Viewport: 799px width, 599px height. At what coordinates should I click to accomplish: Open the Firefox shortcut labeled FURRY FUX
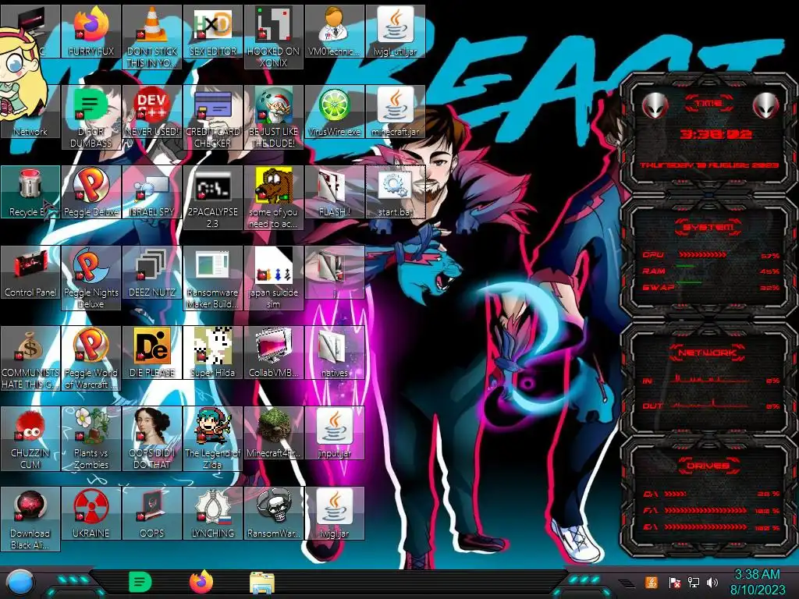coord(91,31)
